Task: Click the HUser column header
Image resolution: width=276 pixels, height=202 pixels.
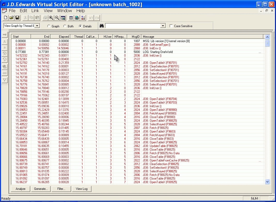Action: pos(106,37)
